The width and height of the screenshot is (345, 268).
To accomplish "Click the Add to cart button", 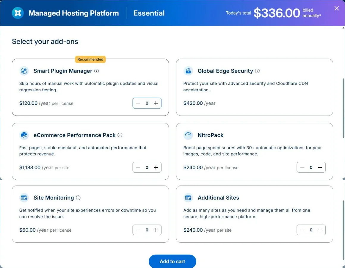I will pos(172,261).
